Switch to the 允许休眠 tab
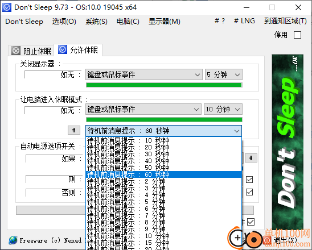 [x=78, y=50]
